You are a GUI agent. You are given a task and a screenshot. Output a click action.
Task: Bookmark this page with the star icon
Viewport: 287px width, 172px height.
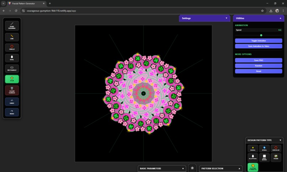(x=262, y=11)
